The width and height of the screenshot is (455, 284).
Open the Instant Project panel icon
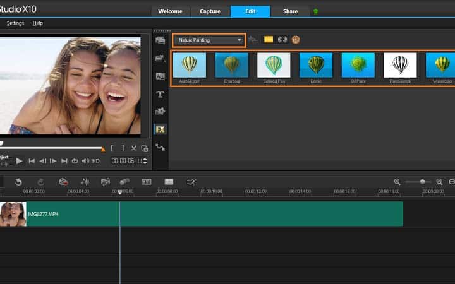(160, 58)
